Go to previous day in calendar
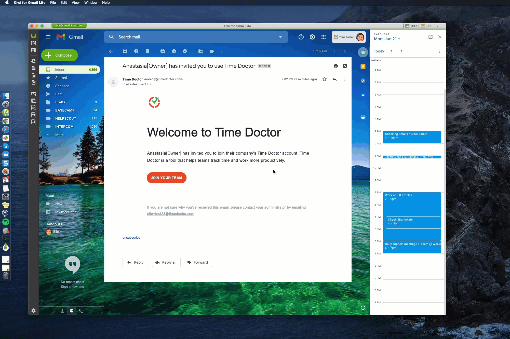The width and height of the screenshot is (510, 339). 392,51
